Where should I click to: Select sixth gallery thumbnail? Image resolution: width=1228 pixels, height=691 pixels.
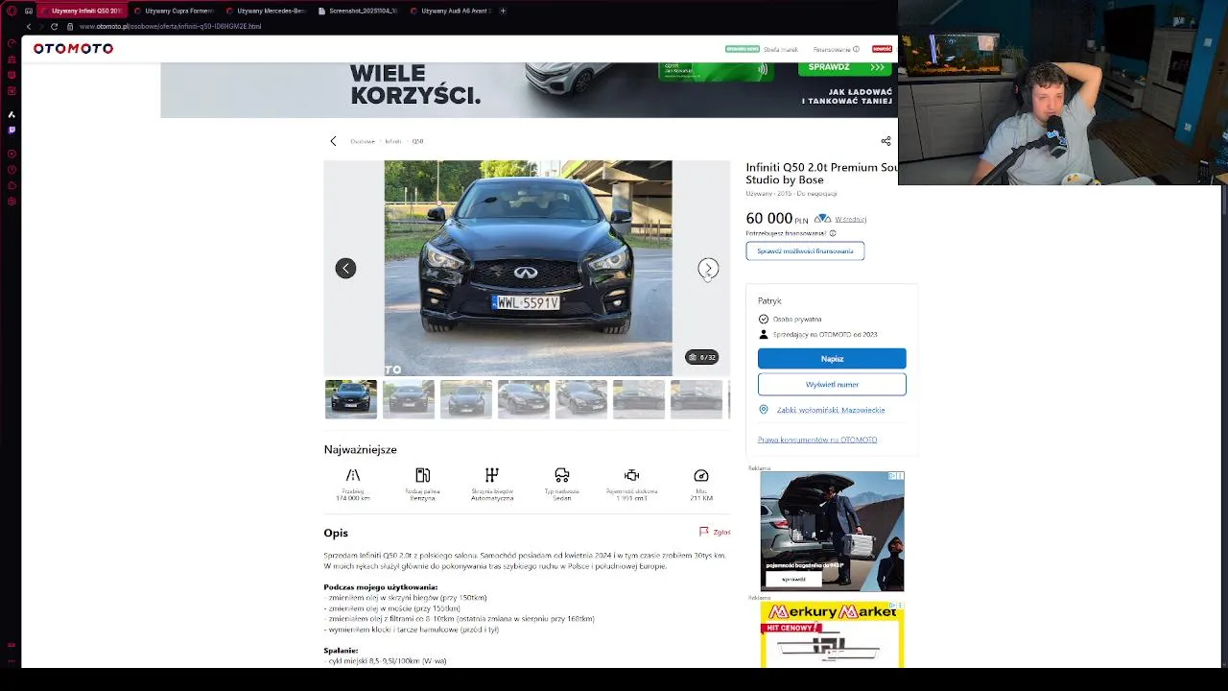pos(639,399)
